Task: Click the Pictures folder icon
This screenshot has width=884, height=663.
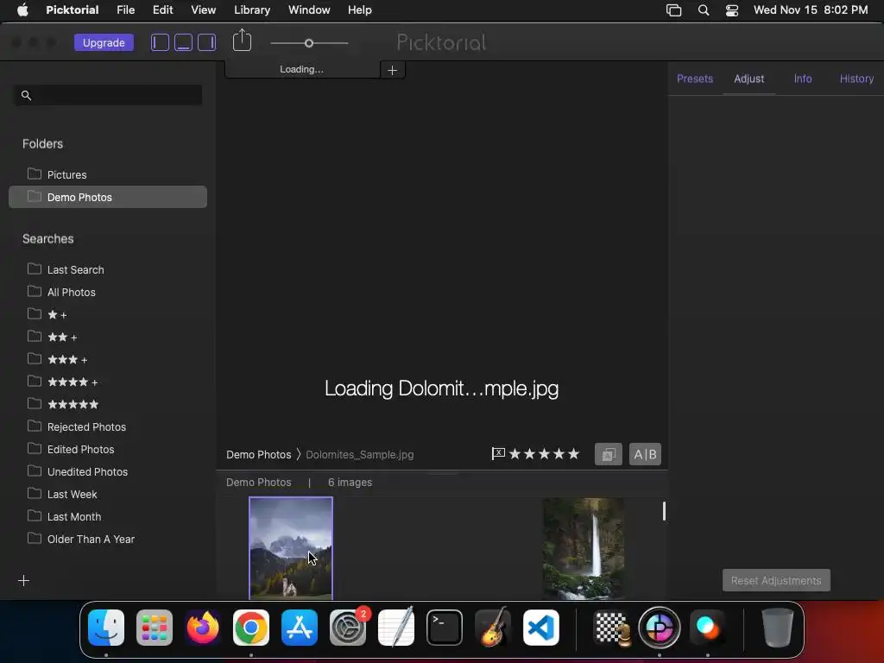Action: click(x=35, y=173)
